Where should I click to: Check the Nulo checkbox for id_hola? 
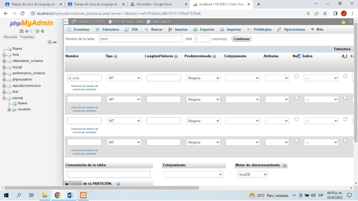[296, 76]
